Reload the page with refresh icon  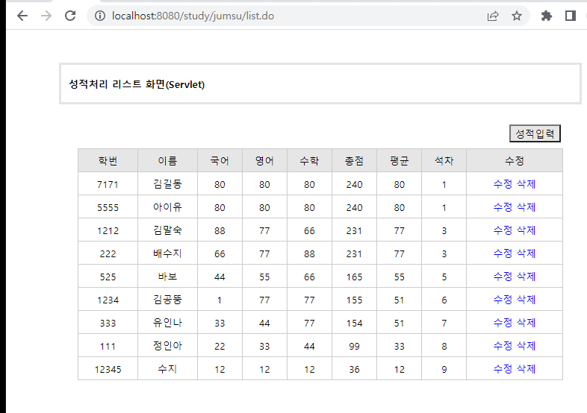pos(70,16)
